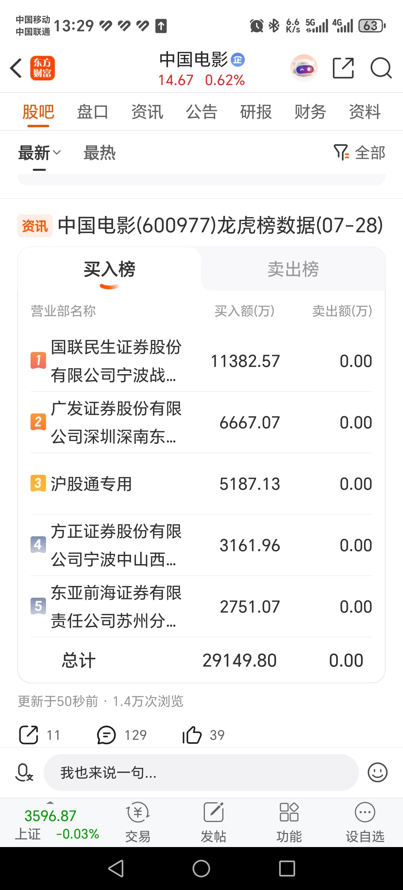Tap the back arrow icon

[x=16, y=68]
